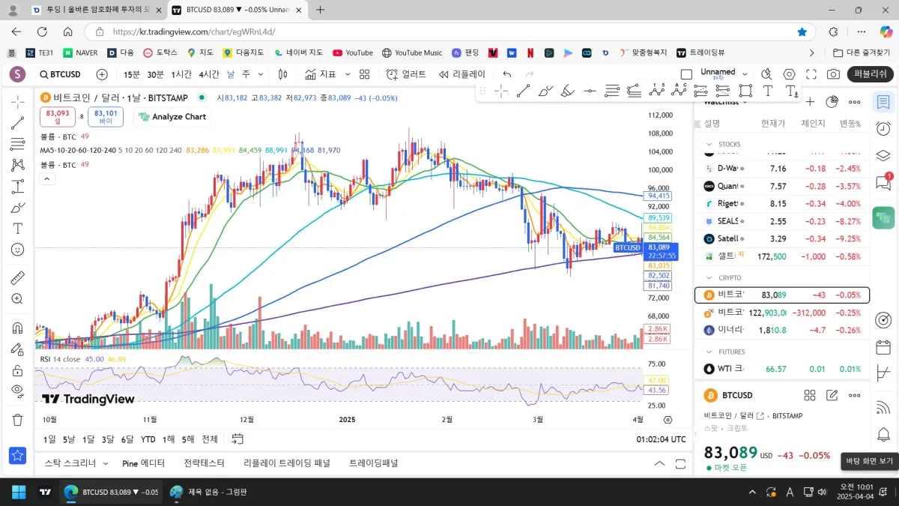
Task: Collapse the bottom panel with the chevron
Action: [659, 463]
